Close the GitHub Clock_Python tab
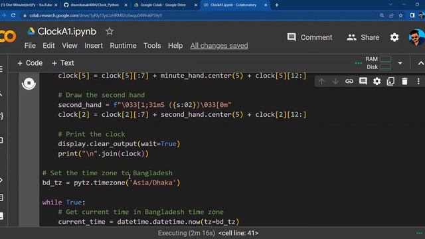Viewport: 425px width, 239px height. [x=126, y=5]
